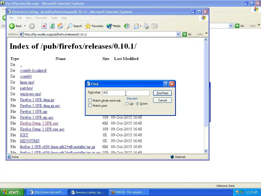Select Up search direction

click(x=127, y=104)
